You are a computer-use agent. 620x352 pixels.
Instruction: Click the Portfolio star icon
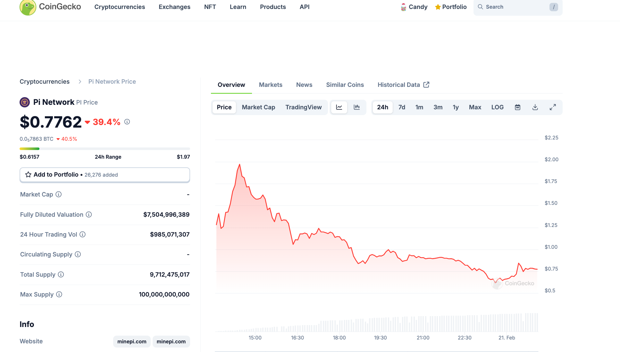(438, 7)
